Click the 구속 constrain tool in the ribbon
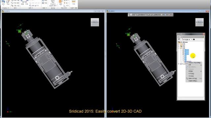 [x=26, y=2]
